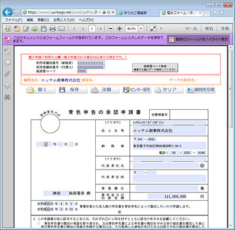Open the 注釈 pane
The height and width of the screenshot is (230, 235).
point(225,29)
